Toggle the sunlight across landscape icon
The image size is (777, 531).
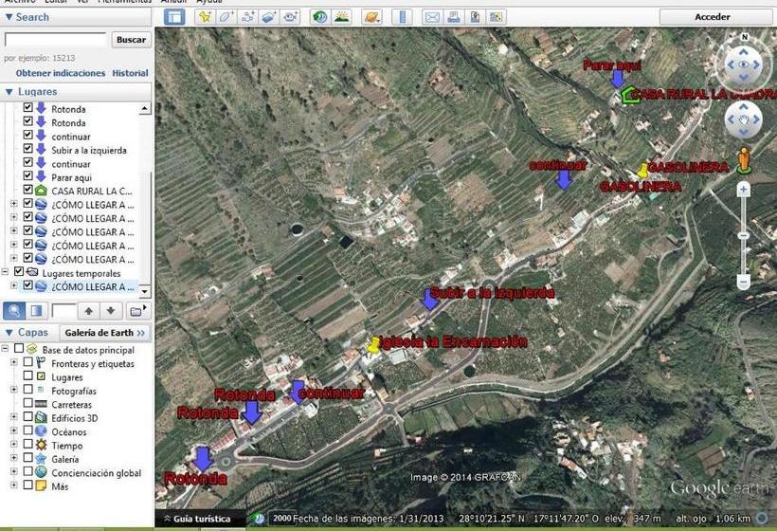pos(341,17)
